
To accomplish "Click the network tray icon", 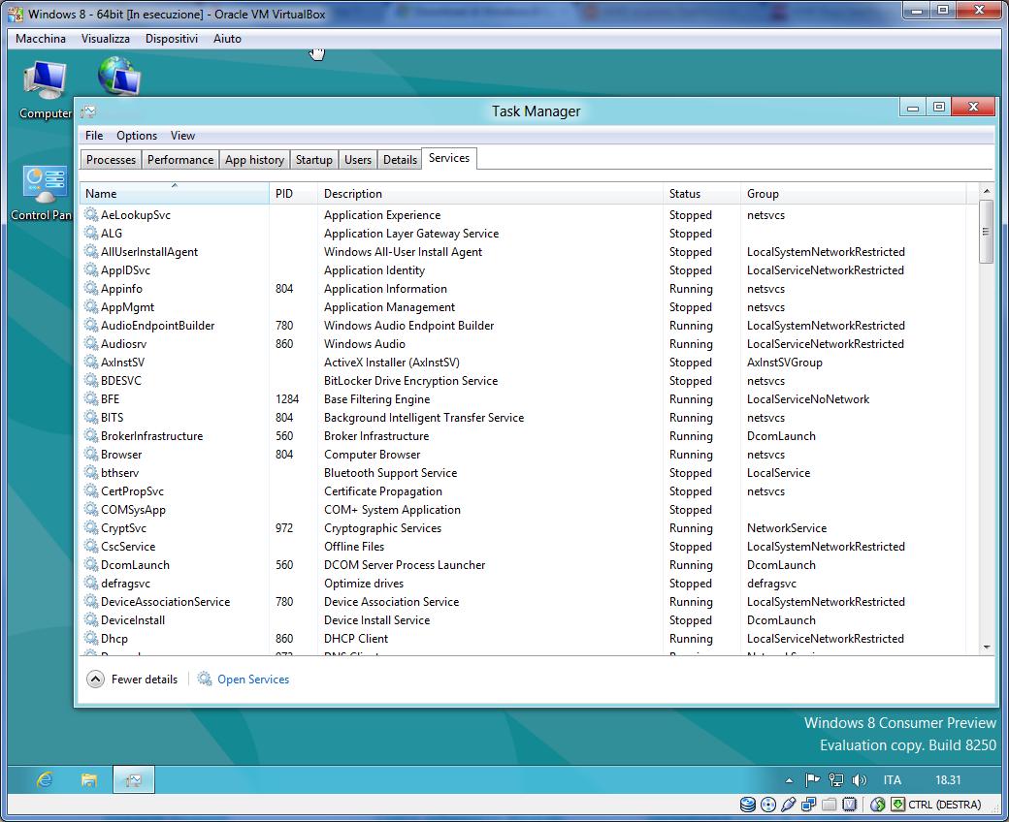I will pos(836,780).
